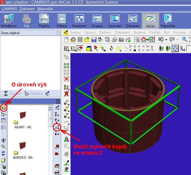This screenshot has height=175, width=191.
Task: Click the insert copy in Y direction icon
Action: tap(57, 120)
